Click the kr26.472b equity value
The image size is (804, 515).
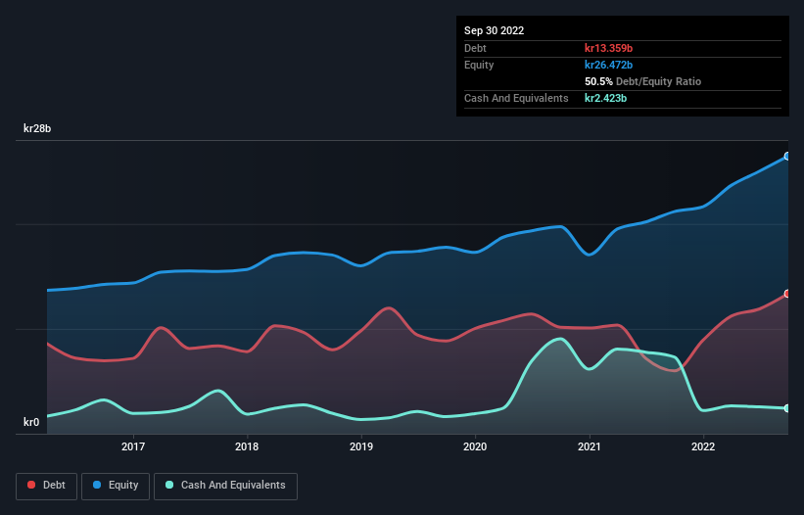(x=609, y=65)
